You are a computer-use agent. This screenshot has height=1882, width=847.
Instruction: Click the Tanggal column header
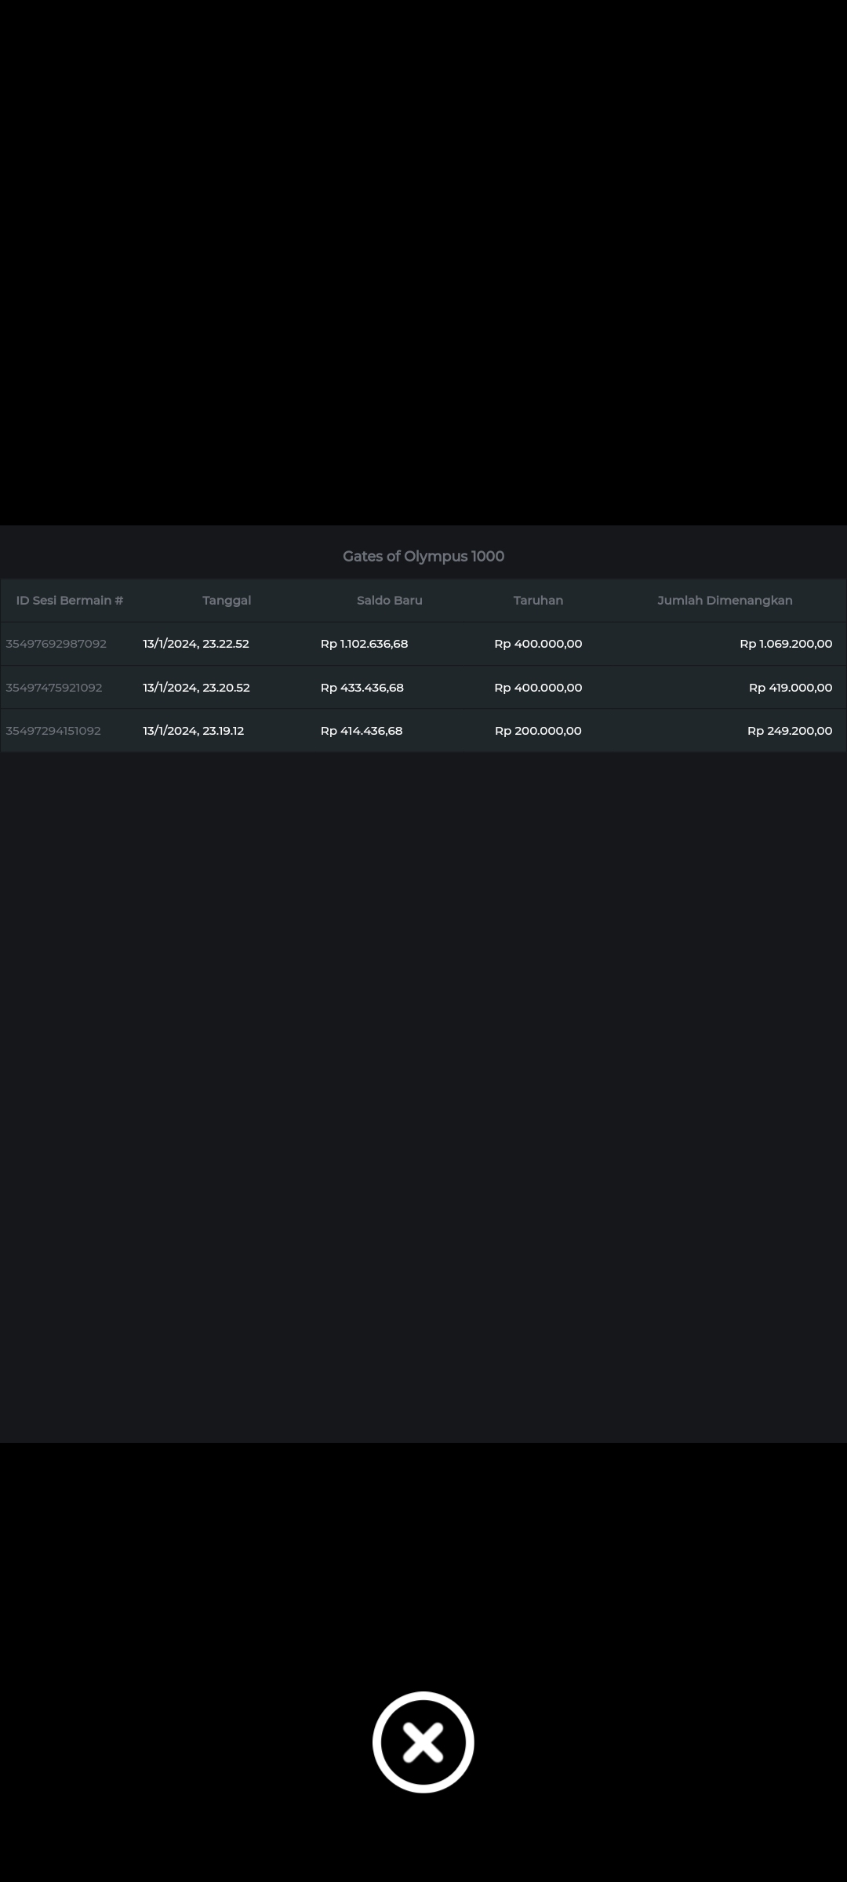[227, 601]
